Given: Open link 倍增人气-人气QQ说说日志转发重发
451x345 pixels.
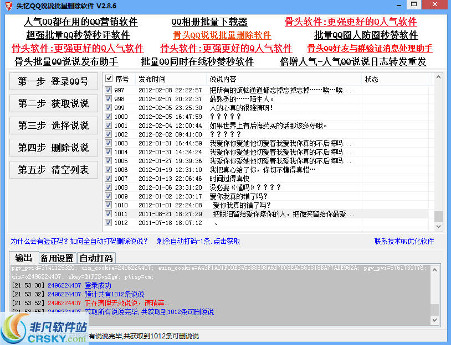Looking at the screenshot, I should pos(353,62).
